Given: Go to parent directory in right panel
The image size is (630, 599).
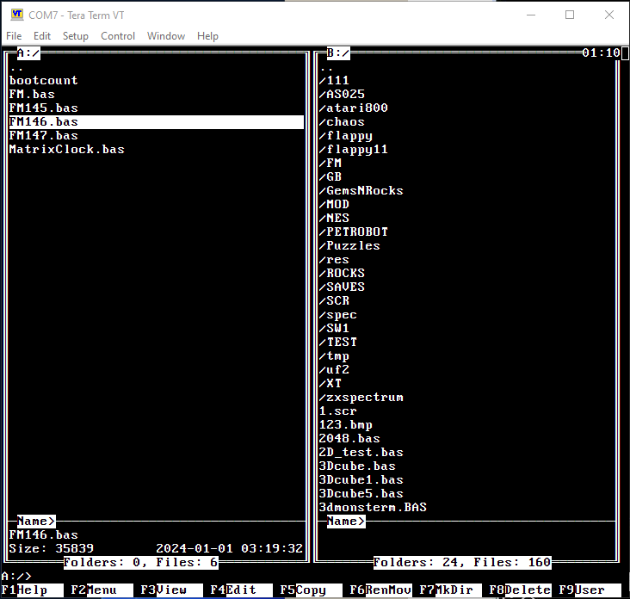Looking at the screenshot, I should pos(326,67).
